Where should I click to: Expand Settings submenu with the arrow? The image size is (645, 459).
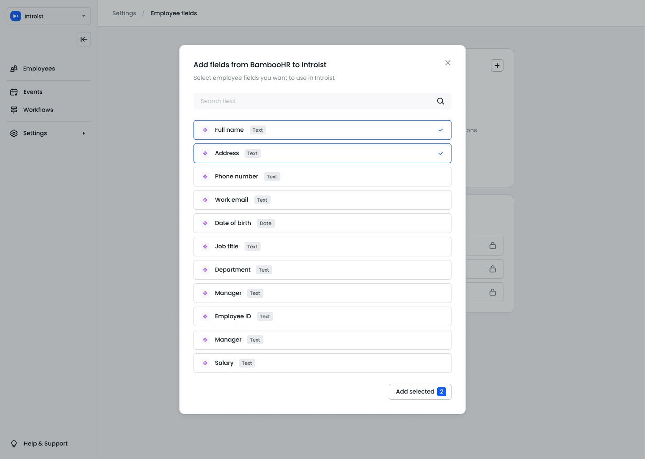click(x=84, y=133)
